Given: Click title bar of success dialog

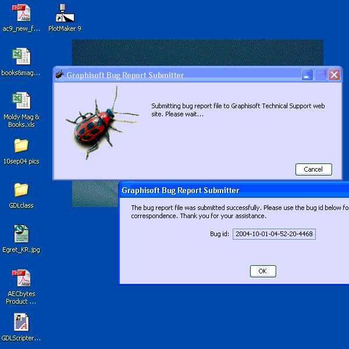Looking at the screenshot, I should (x=234, y=190).
